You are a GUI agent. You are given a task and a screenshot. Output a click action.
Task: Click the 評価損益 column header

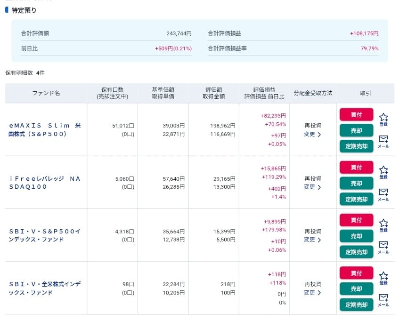[264, 89]
